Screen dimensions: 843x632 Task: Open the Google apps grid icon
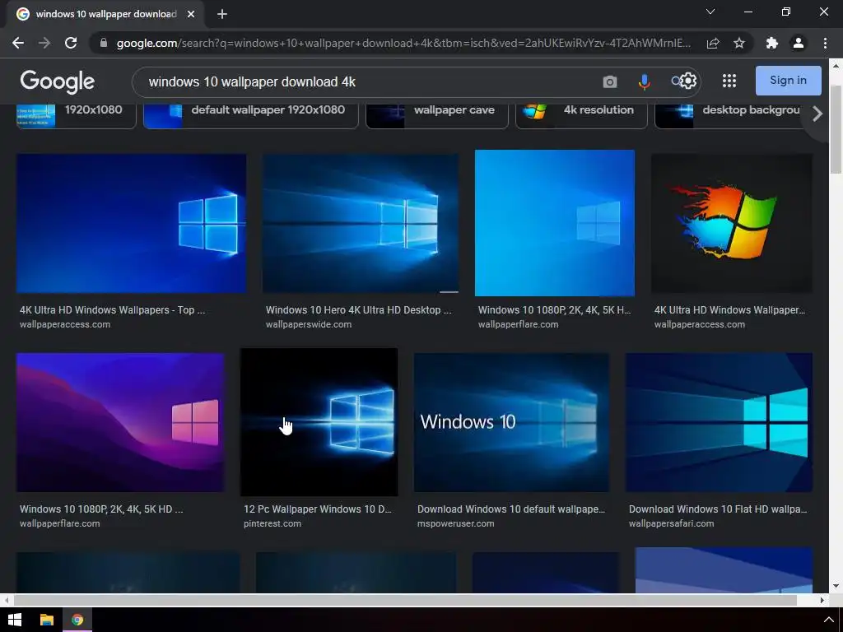point(729,81)
